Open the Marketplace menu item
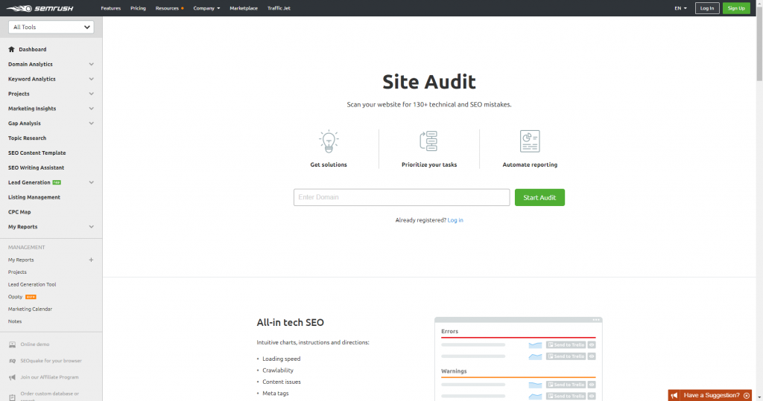The height and width of the screenshot is (401, 763). click(244, 8)
